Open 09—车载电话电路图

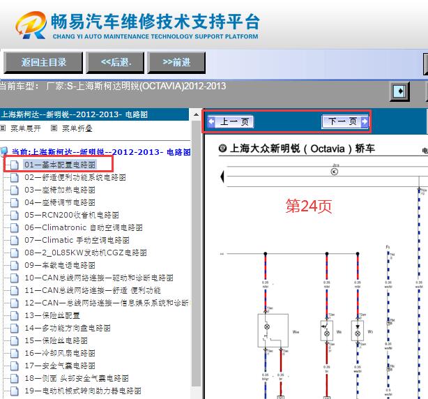coord(60,265)
